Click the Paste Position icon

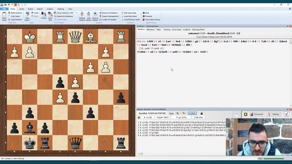point(9,13)
